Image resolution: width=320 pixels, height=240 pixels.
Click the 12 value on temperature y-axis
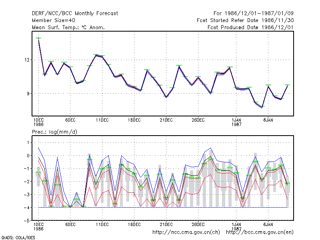(x=27, y=60)
